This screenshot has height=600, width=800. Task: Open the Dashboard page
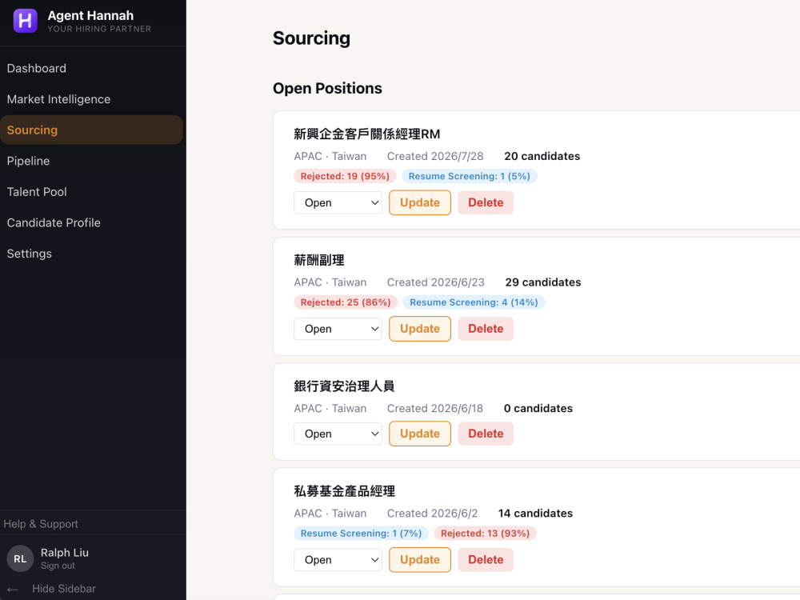(36, 68)
